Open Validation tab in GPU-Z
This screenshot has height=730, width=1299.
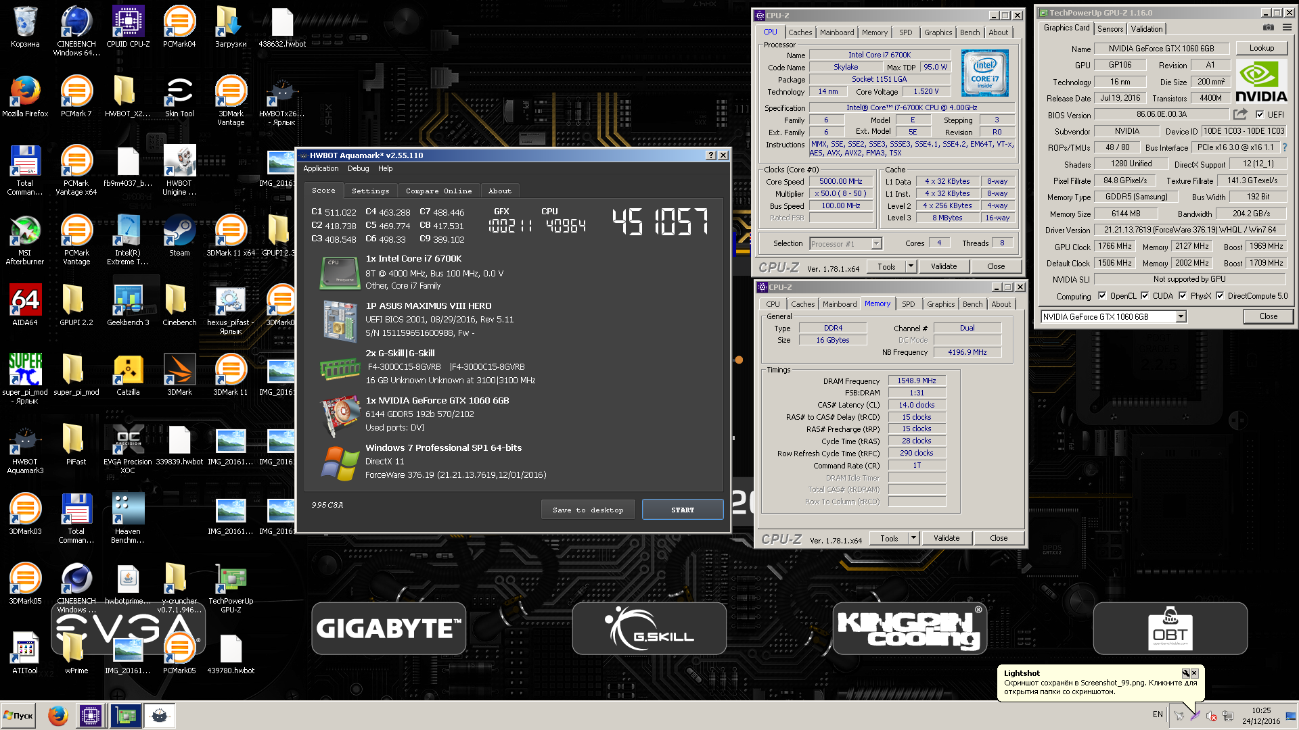(x=1147, y=29)
